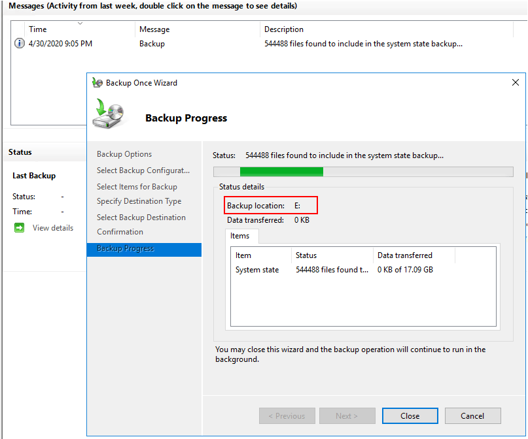Select Select Backup Configurat... wizard step
The height and width of the screenshot is (439, 528).
(143, 171)
